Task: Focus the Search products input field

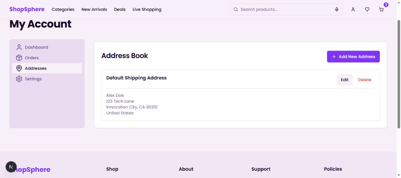Action: click(x=284, y=9)
